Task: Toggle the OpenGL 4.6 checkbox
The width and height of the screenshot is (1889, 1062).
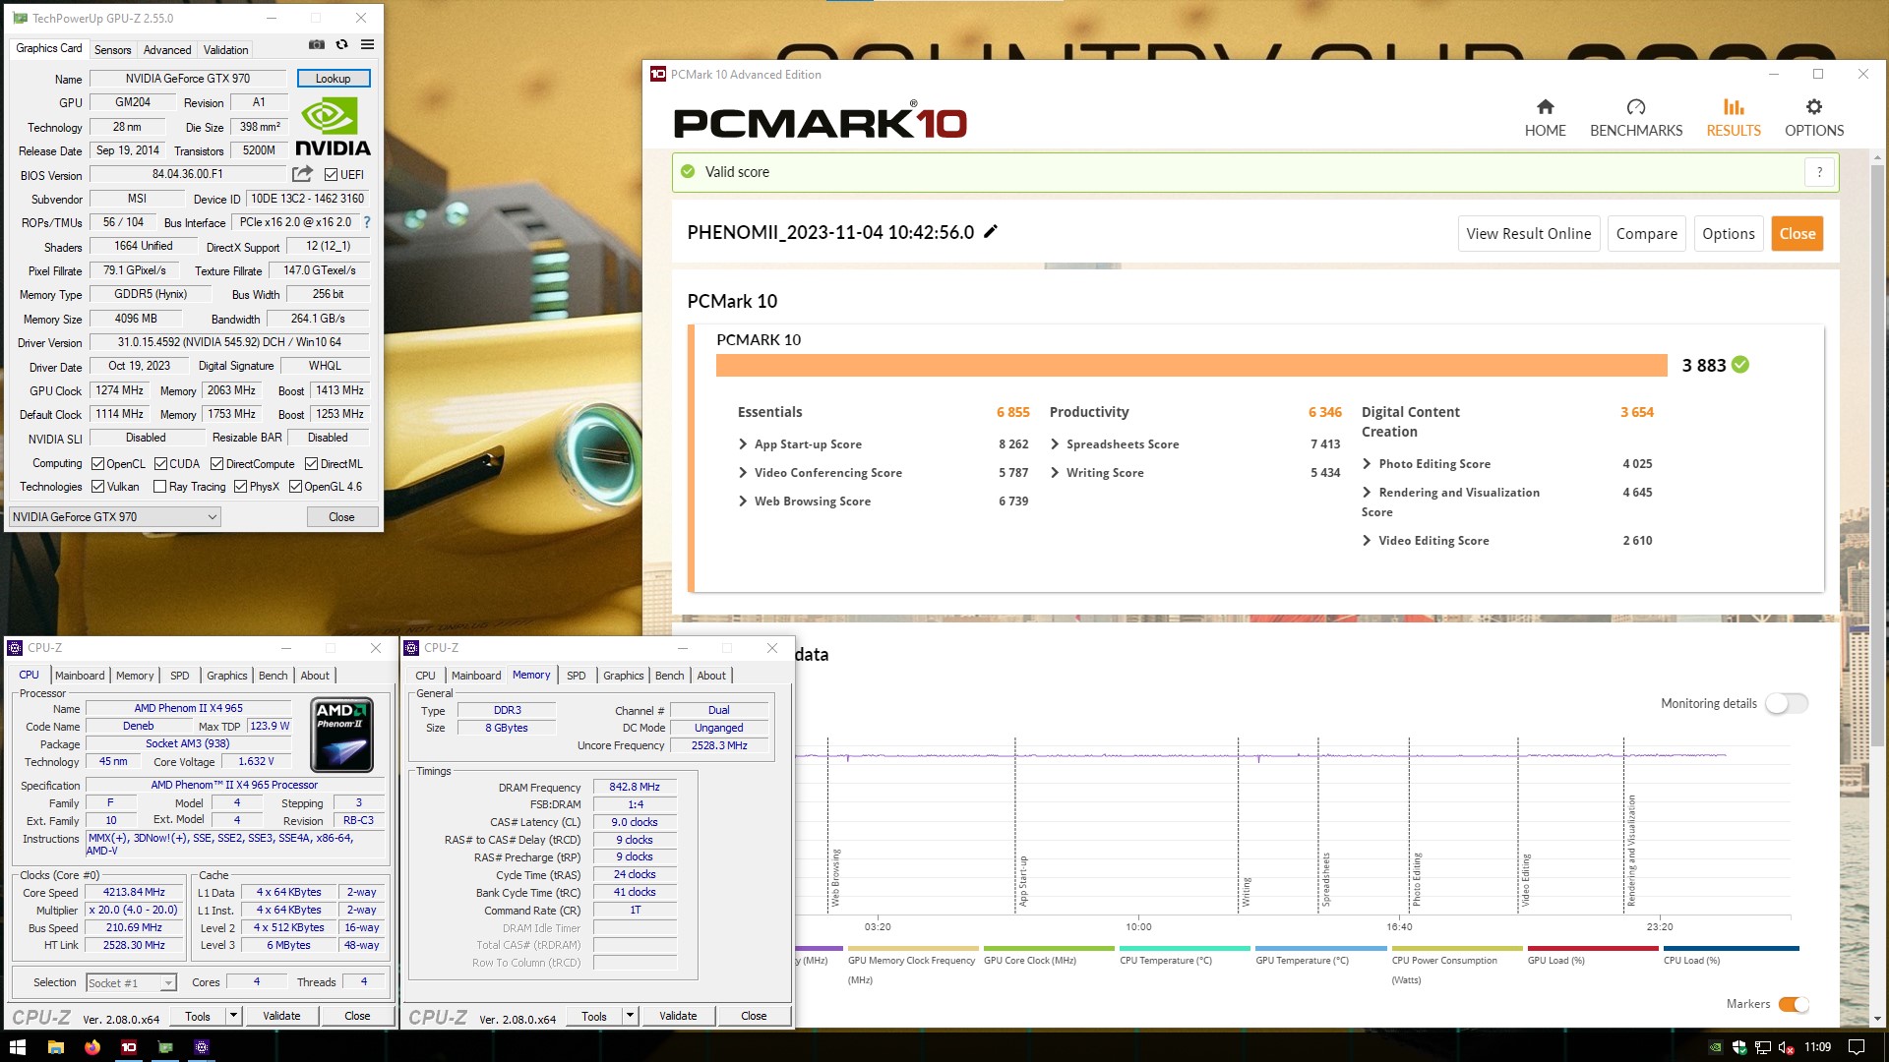Action: 295,487
